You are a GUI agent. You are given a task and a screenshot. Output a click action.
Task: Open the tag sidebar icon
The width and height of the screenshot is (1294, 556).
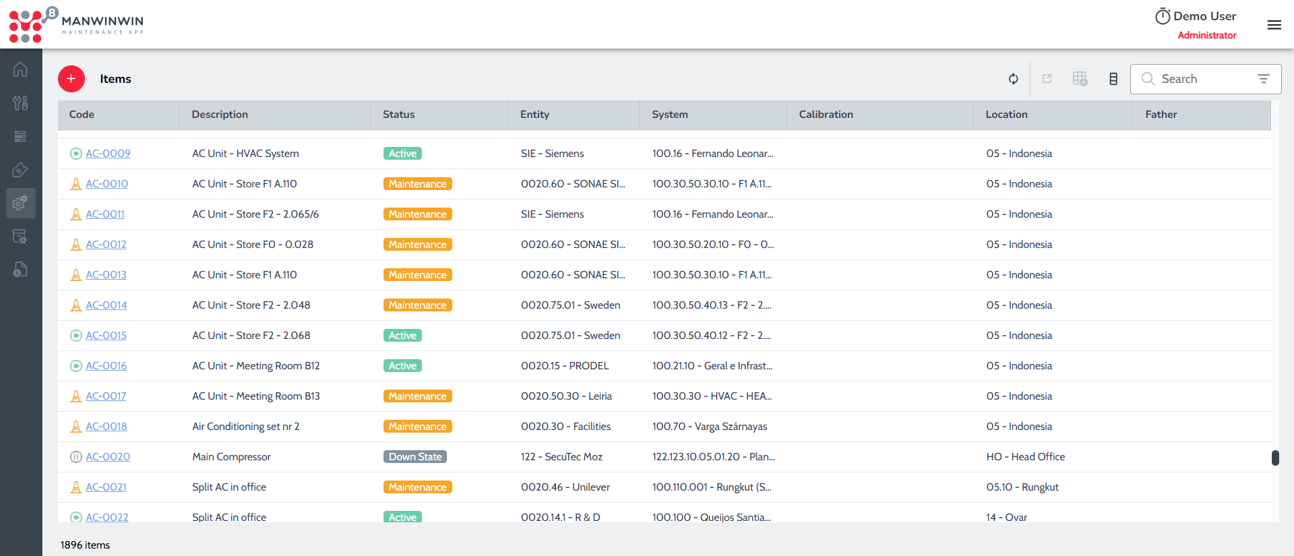point(20,170)
